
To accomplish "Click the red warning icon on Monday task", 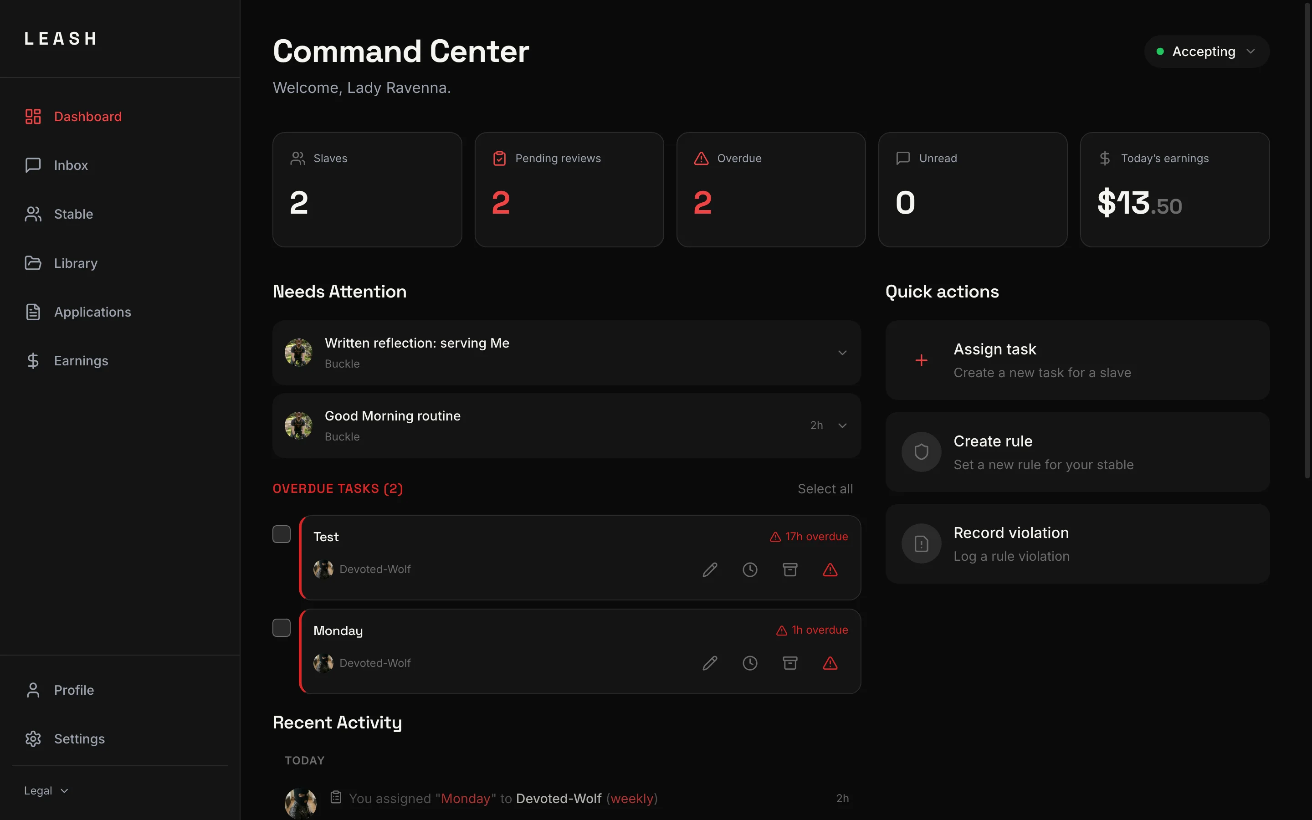I will [x=830, y=663].
